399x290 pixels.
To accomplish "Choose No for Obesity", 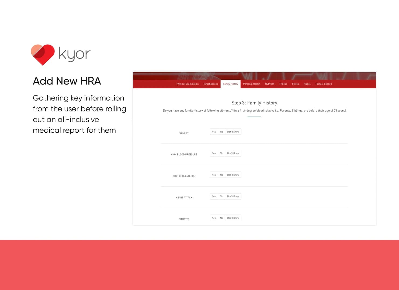I will (221, 132).
